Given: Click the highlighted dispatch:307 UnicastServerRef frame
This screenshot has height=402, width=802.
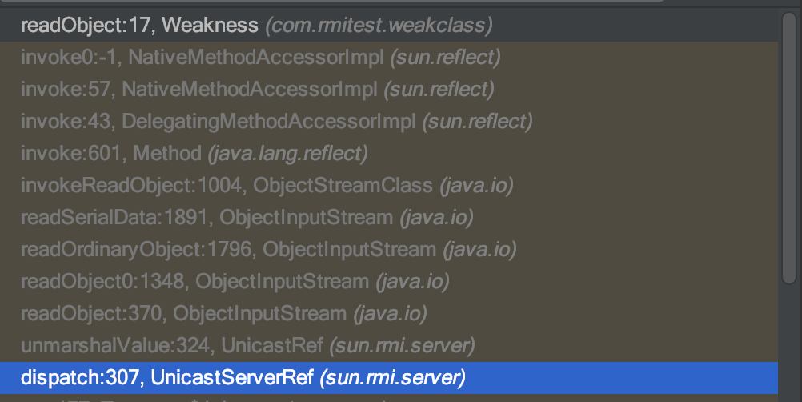Looking at the screenshot, I should (389, 378).
